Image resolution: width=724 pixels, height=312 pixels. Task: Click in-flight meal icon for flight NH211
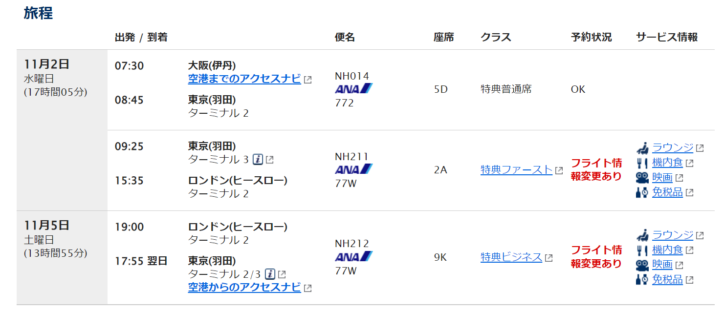point(642,163)
